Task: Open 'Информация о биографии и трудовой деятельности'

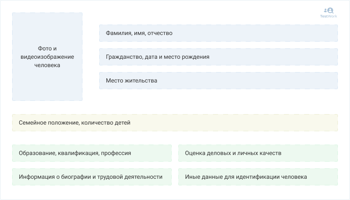Action: (92, 177)
